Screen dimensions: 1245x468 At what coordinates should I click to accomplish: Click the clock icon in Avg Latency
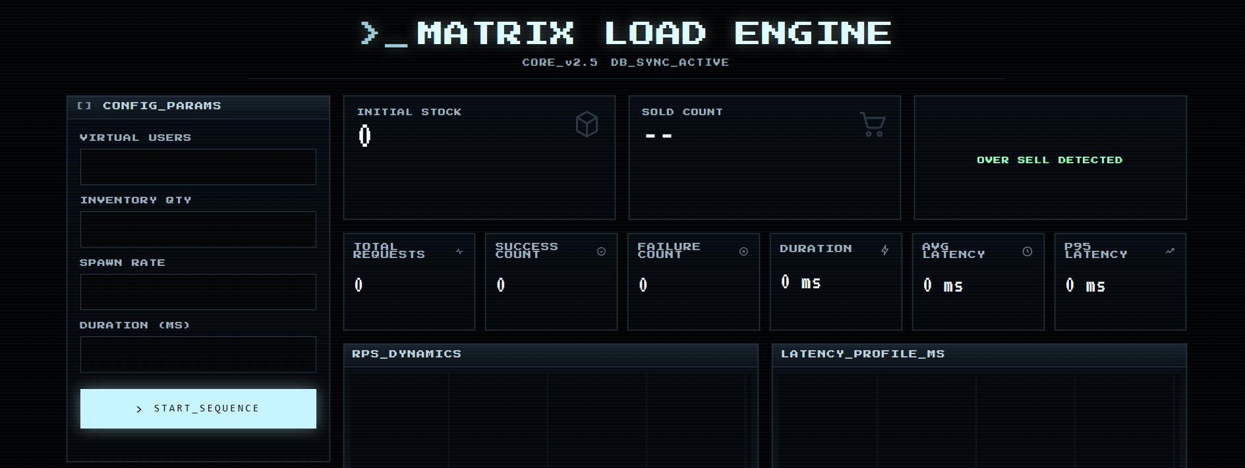pos(1027,251)
